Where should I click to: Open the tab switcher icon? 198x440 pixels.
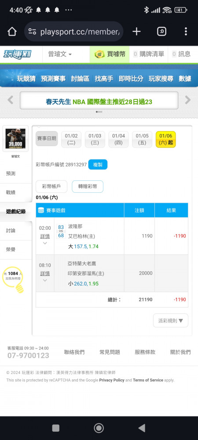tap(161, 31)
